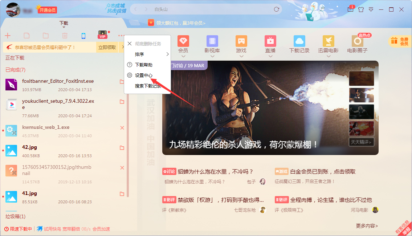
Task: Activate the VIP acceleration icon
Action: coord(102,35)
